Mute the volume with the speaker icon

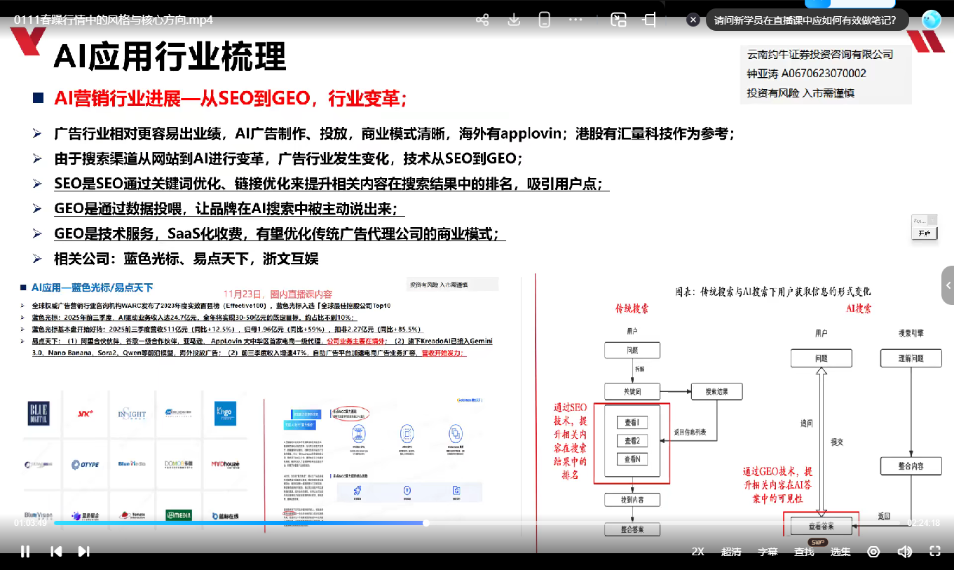tap(904, 552)
